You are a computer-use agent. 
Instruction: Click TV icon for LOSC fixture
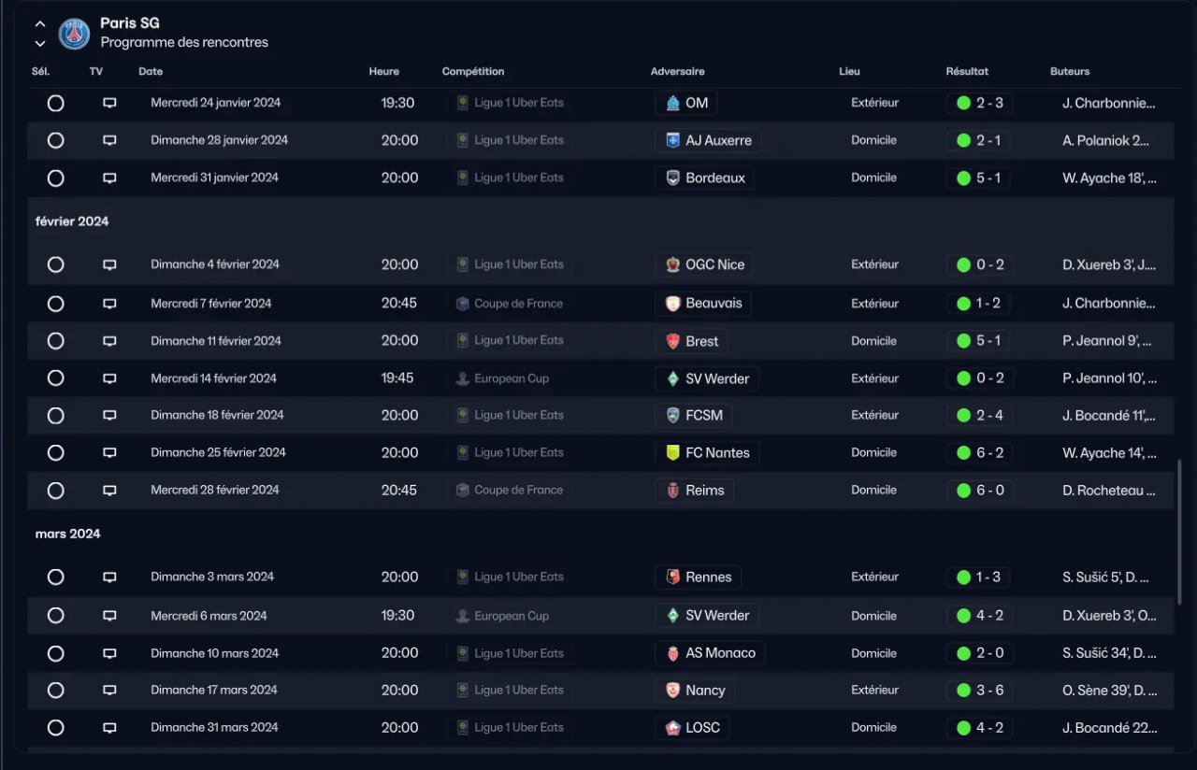[x=109, y=727]
